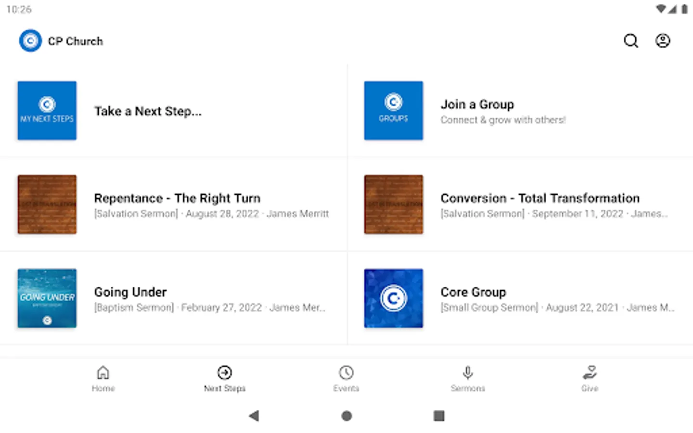Click the 'September 11, 2022' sermon details line
The width and height of the screenshot is (693, 433).
coord(554,214)
